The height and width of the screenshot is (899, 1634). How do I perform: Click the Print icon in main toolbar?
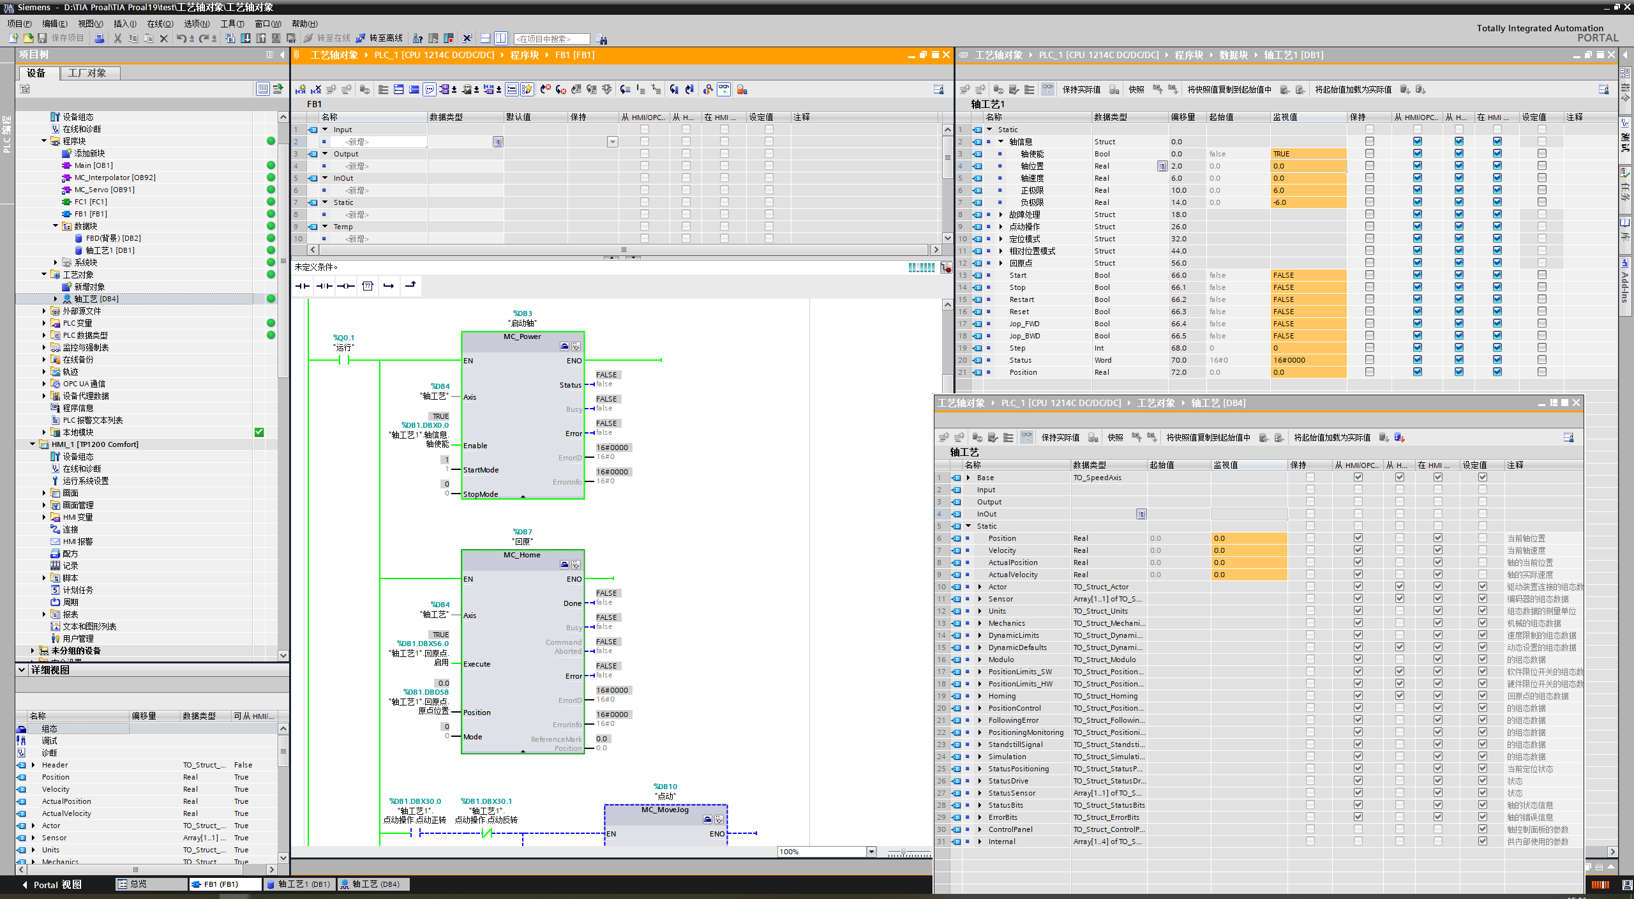click(99, 38)
